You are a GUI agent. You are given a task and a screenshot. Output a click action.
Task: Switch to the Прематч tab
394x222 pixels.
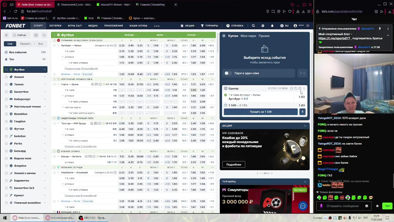[x=25, y=44]
